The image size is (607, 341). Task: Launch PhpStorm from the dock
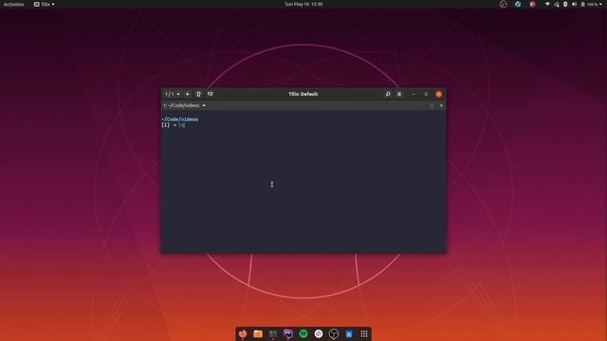(x=288, y=333)
